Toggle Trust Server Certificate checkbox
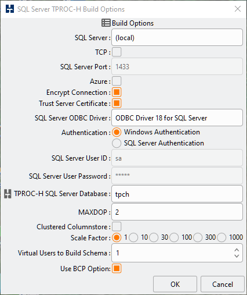This screenshot has height=295, width=247. [117, 103]
